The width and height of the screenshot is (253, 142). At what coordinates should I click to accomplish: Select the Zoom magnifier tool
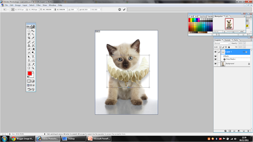[33, 68]
